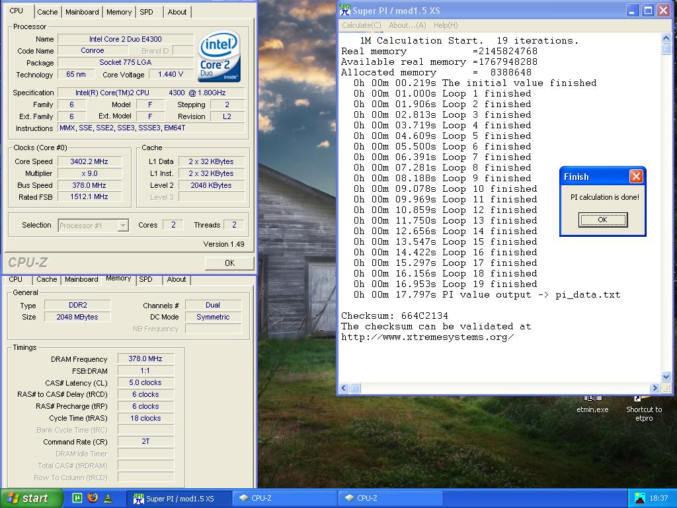
Task: Click the Command Rate value 2T
Action: tap(145, 441)
